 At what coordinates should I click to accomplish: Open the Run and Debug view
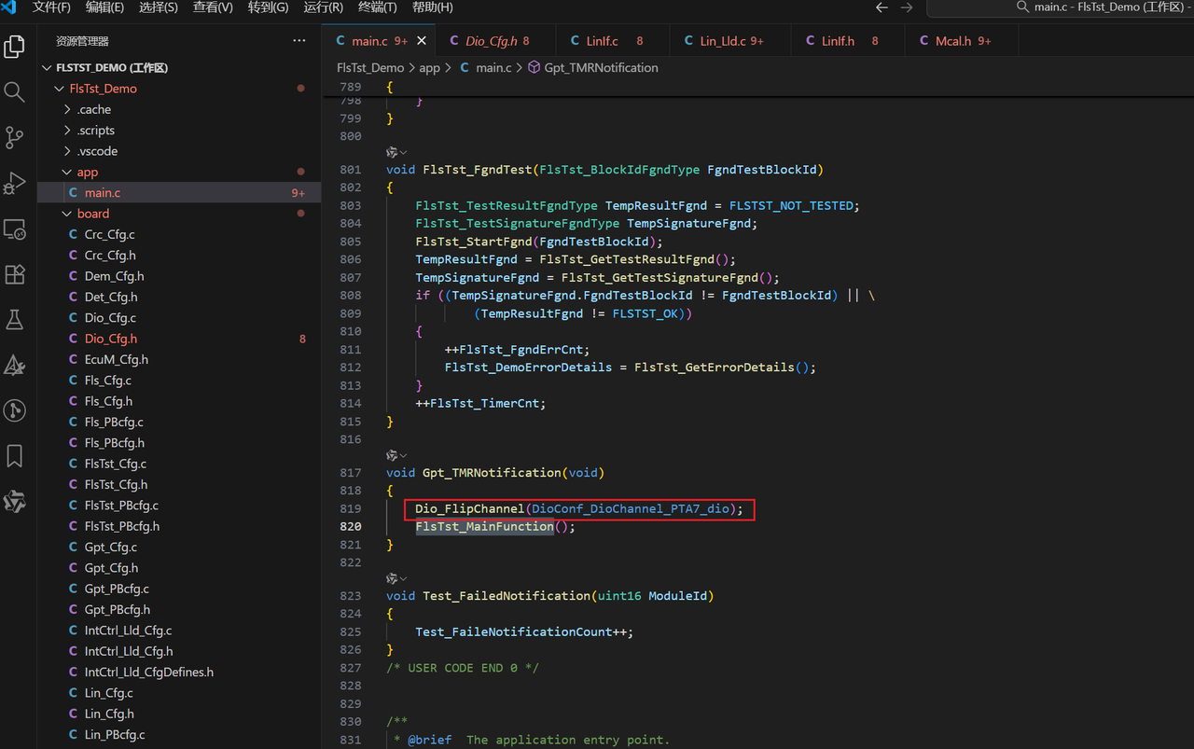[x=14, y=183]
